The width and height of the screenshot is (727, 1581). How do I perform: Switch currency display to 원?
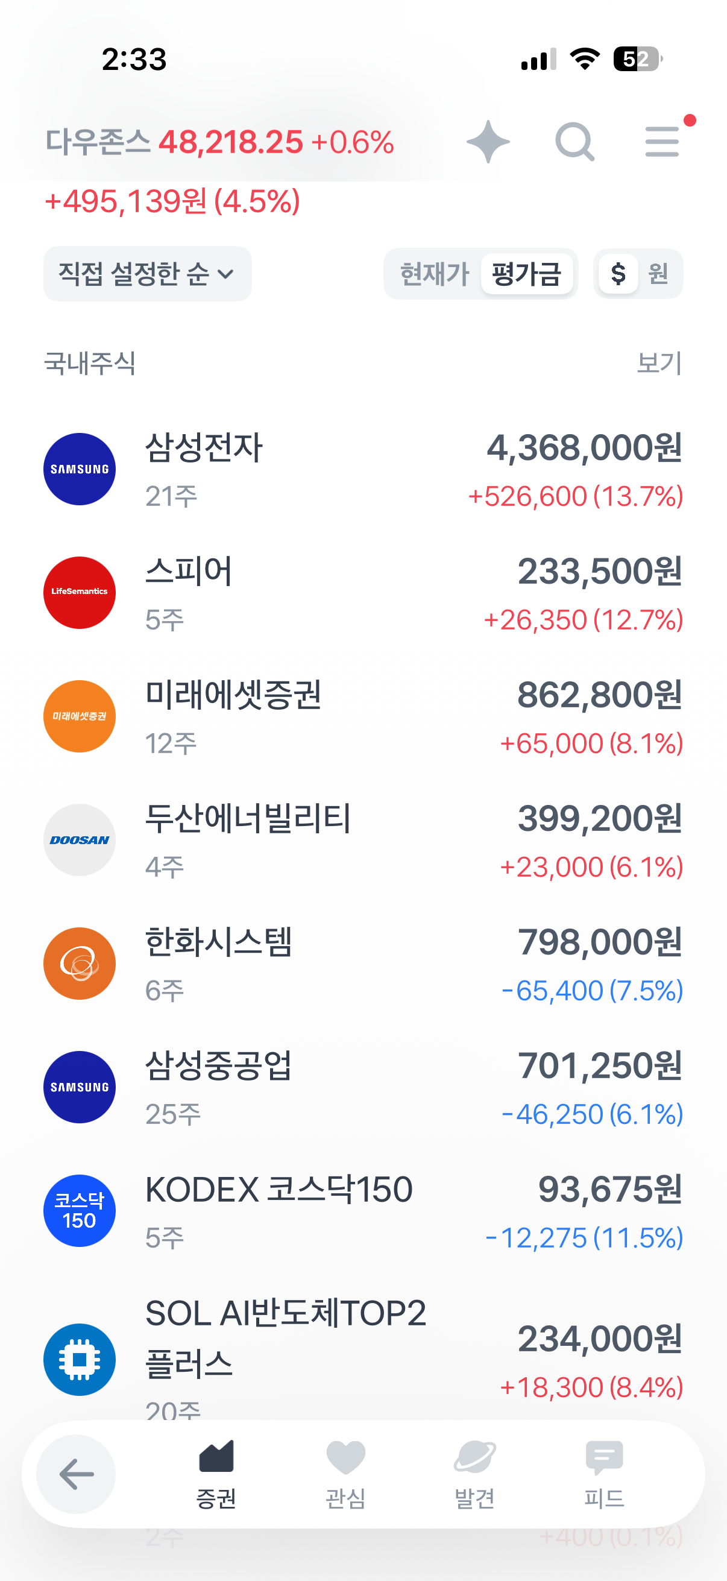tap(658, 274)
